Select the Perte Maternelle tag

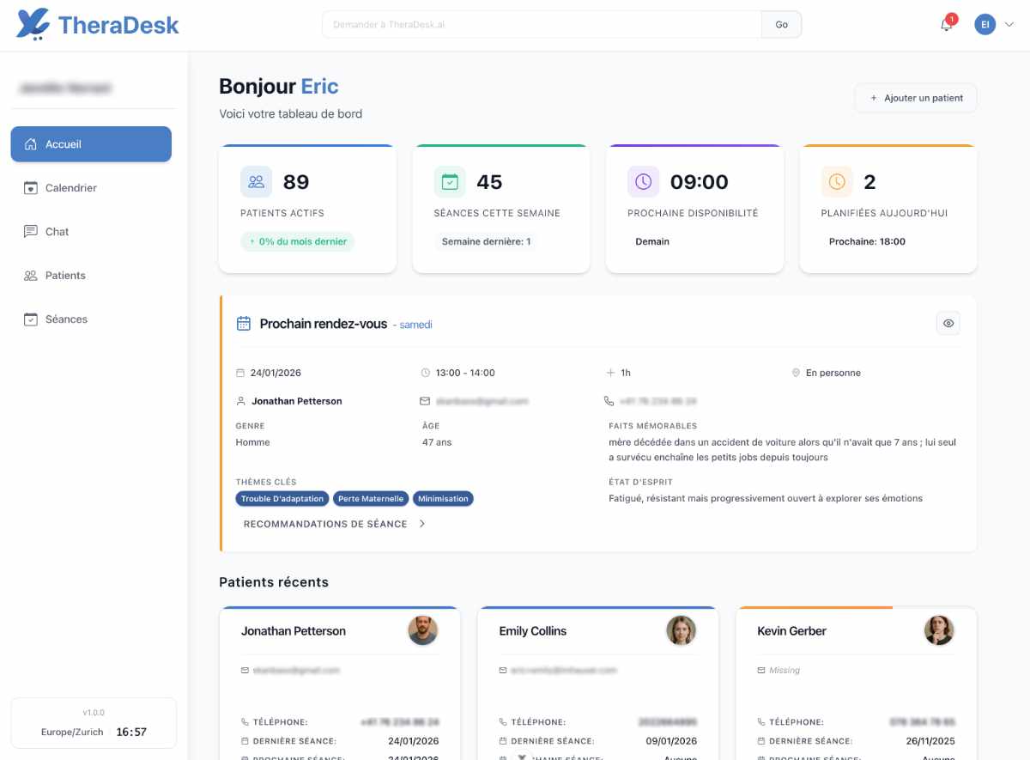[370, 498]
